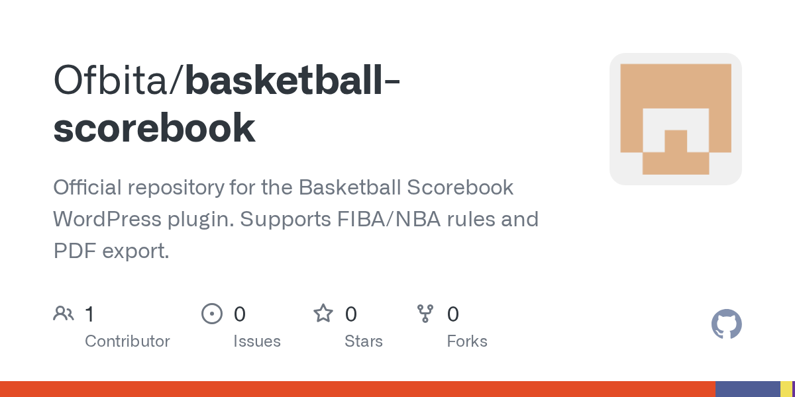Click the yellow language bar segment
The width and height of the screenshot is (795, 397).
pyautogui.click(x=786, y=389)
